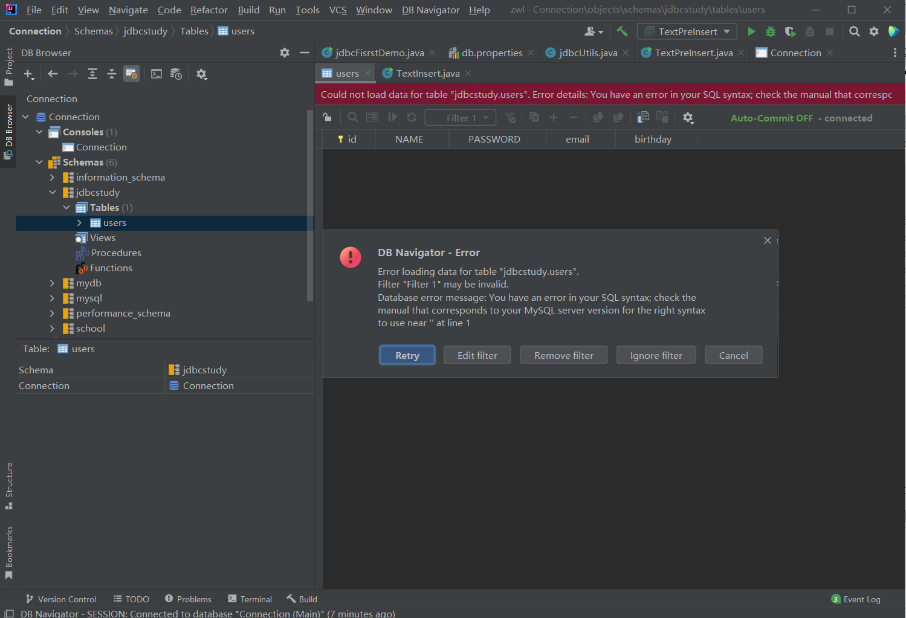Click the Expand All icon in DB Browser toolbar
The width and height of the screenshot is (906, 618).
92,74
